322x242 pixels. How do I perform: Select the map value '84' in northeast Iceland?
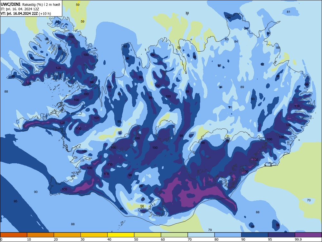coord(236,42)
